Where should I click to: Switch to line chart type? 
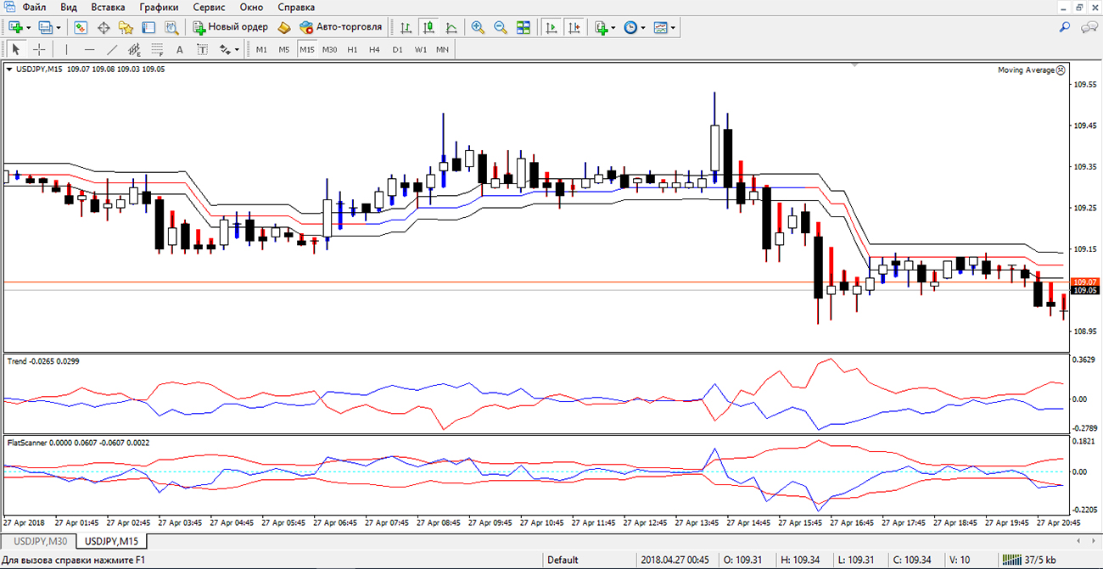click(451, 27)
